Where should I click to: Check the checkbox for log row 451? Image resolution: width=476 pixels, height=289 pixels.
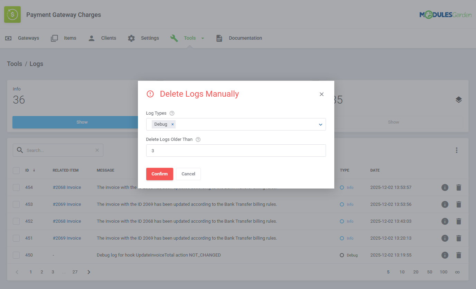click(x=16, y=238)
